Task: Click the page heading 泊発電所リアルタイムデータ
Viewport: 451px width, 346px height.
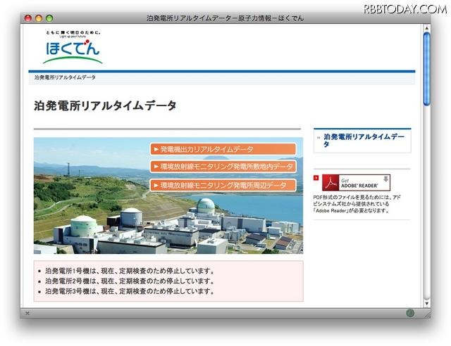Action: (x=105, y=105)
